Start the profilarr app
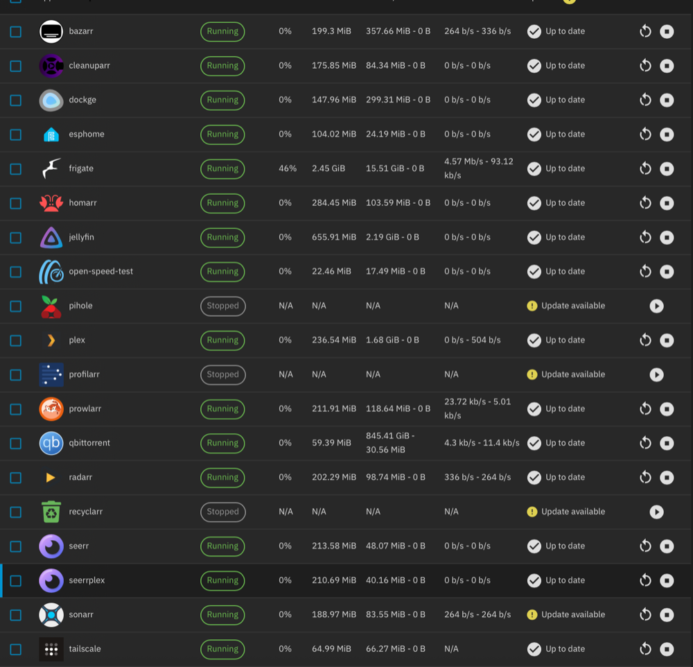The width and height of the screenshot is (693, 667). (x=656, y=374)
